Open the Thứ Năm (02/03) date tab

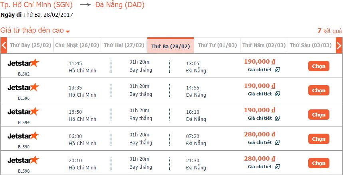point(264,45)
